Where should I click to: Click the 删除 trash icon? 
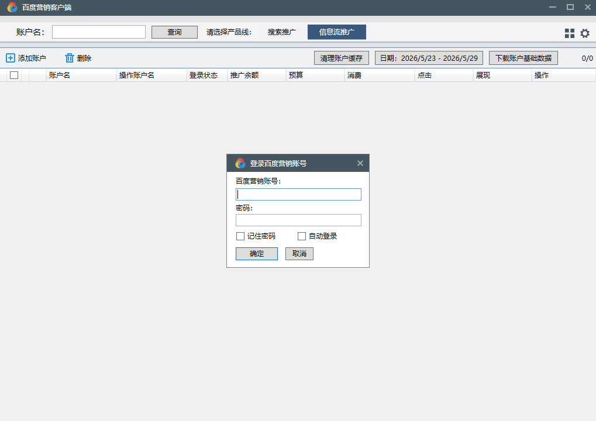click(x=69, y=58)
